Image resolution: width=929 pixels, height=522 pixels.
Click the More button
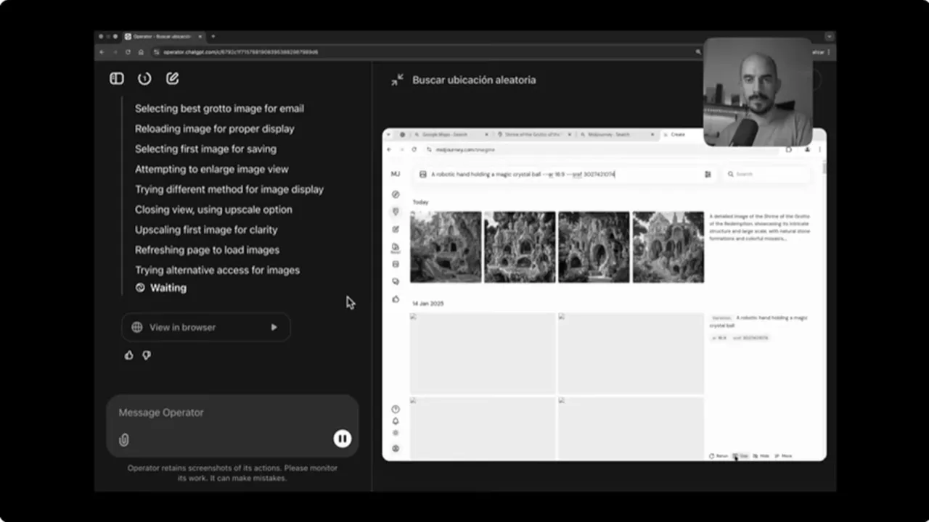click(783, 456)
